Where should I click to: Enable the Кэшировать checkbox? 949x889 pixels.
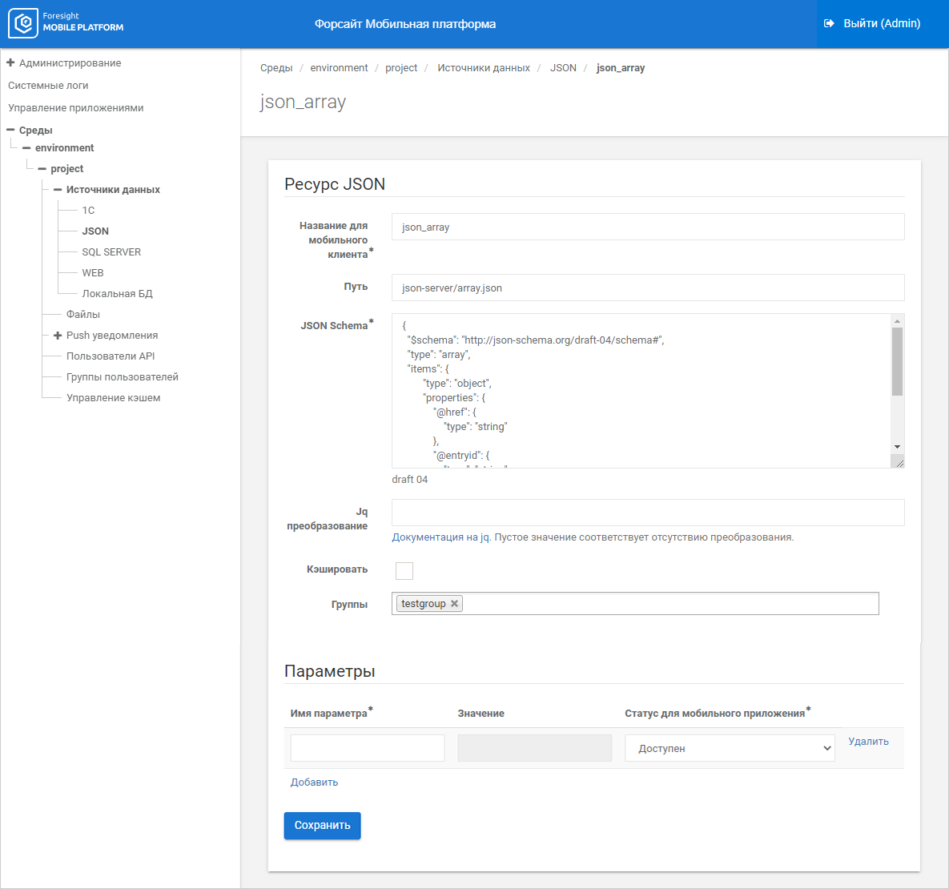[x=404, y=570]
